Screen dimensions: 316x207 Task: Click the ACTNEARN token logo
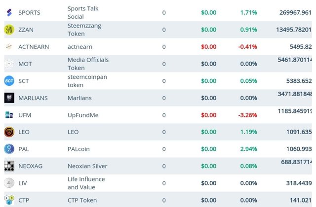(x=9, y=47)
